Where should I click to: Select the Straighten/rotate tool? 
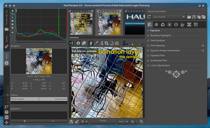112,43
